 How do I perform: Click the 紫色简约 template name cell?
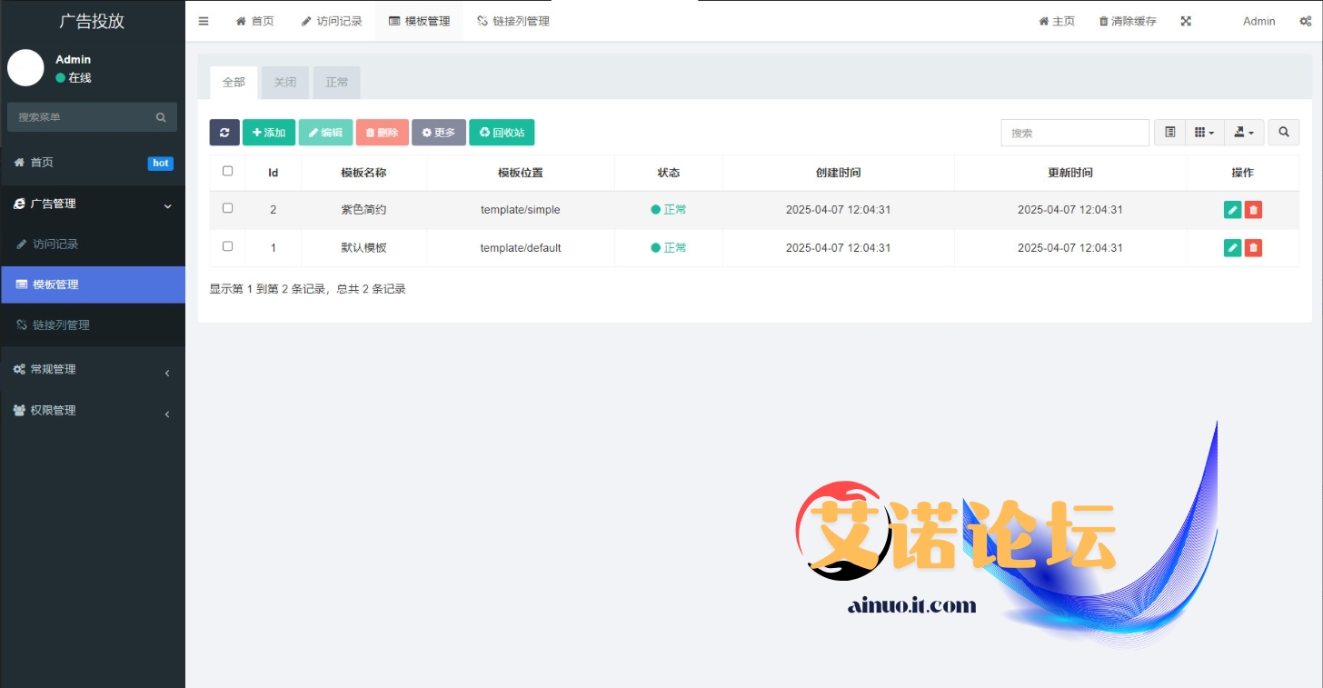tap(363, 210)
